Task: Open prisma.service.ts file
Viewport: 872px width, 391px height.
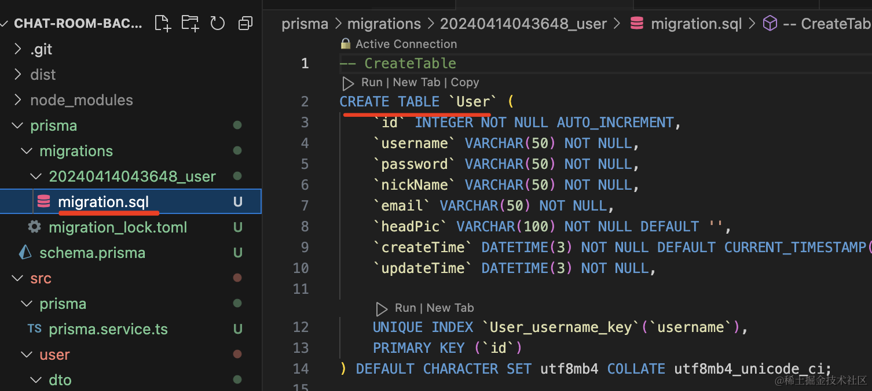Action: point(108,329)
